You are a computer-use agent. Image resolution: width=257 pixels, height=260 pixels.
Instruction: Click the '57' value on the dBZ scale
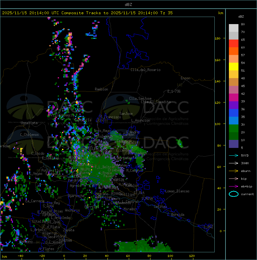[243, 55]
